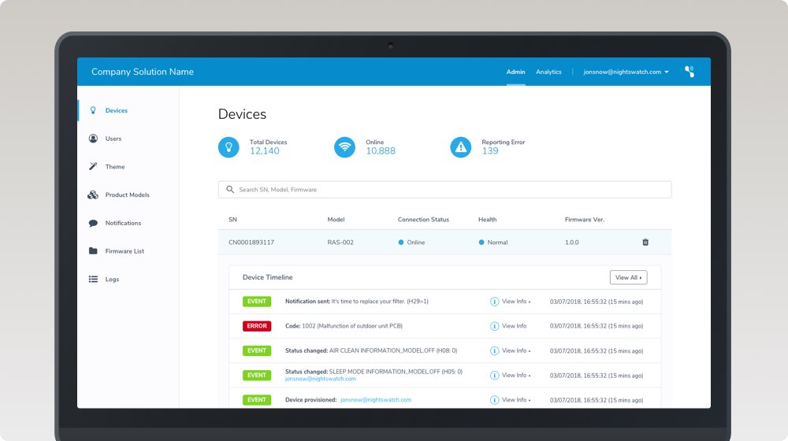The height and width of the screenshot is (441, 788).
Task: Select the Theme magic wand icon
Action: click(x=93, y=167)
